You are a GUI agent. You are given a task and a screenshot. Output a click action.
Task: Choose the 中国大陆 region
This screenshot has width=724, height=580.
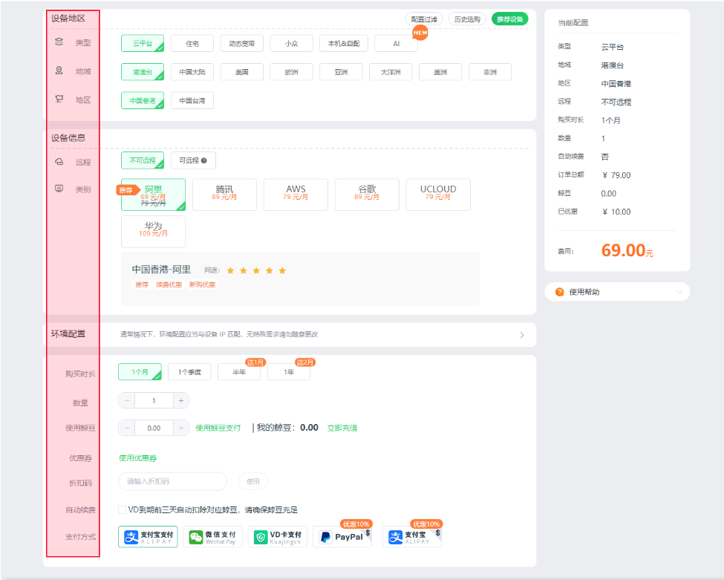coord(192,72)
